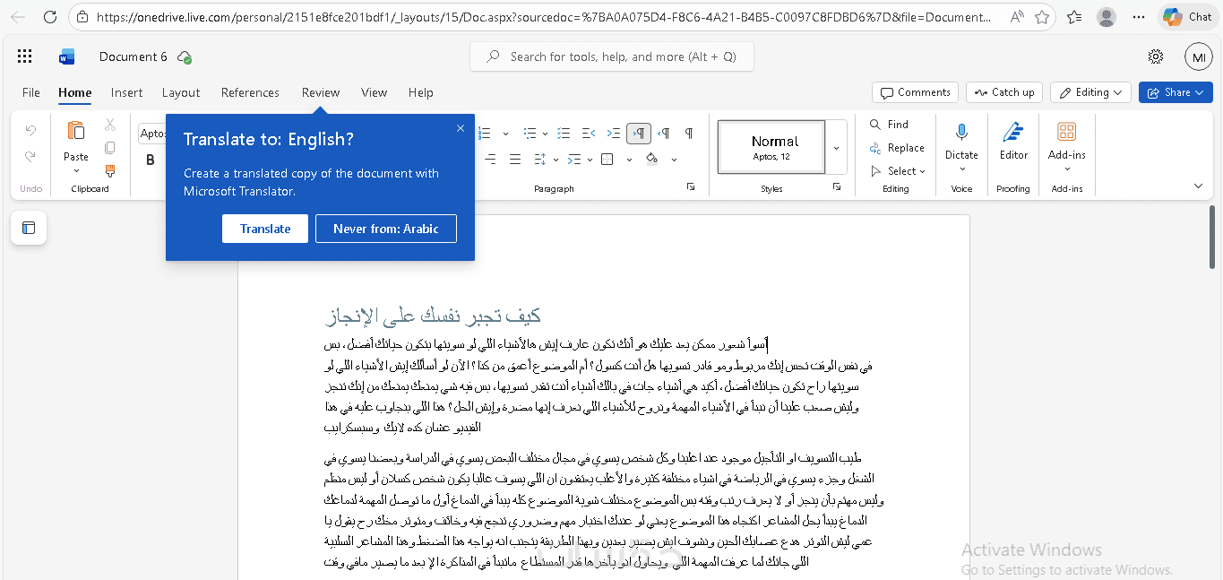Switch to the Layout tab
This screenshot has width=1223, height=580.
(x=181, y=92)
